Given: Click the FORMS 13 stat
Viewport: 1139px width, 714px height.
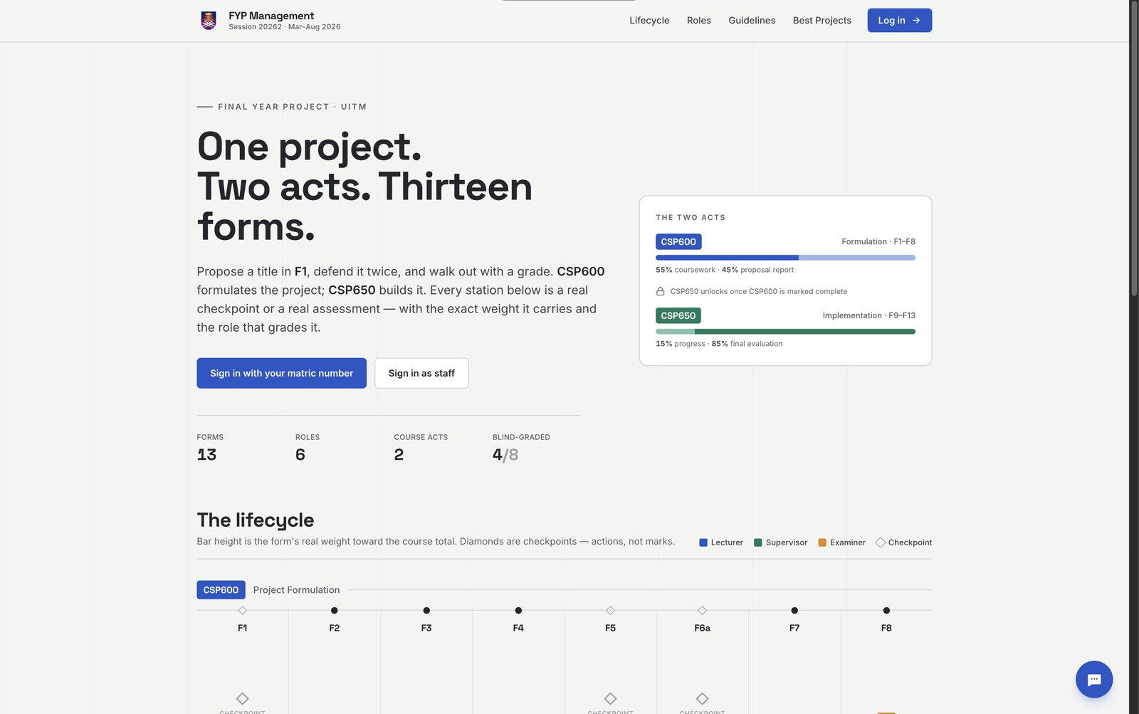Looking at the screenshot, I should [x=210, y=448].
